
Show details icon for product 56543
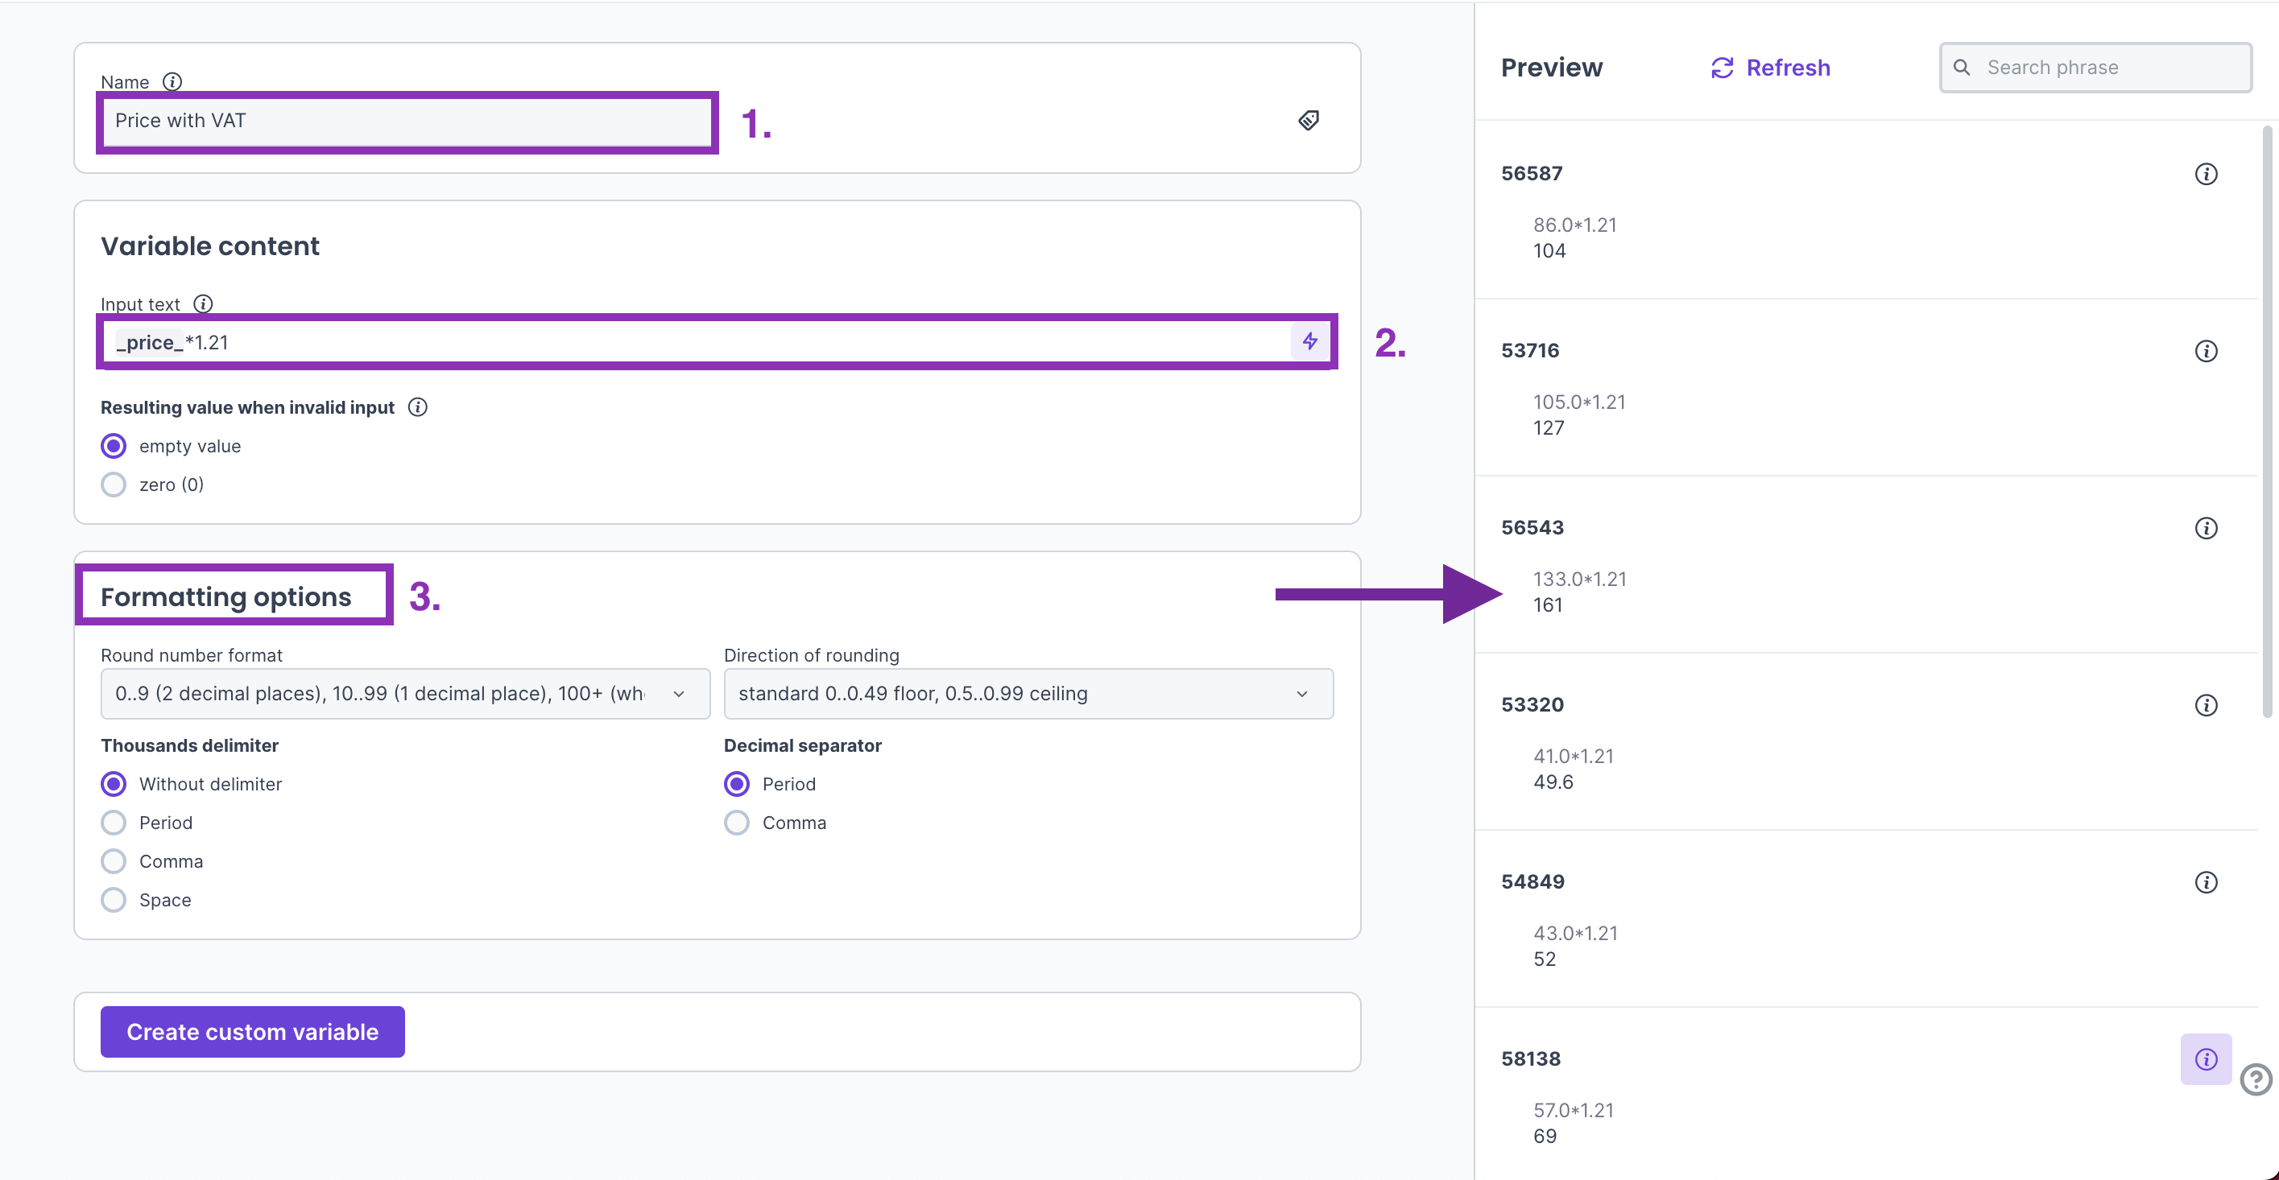point(2206,528)
